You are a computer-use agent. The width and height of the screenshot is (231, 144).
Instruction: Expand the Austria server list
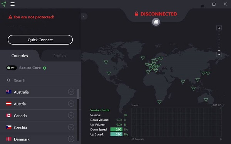pyautogui.click(x=71, y=104)
